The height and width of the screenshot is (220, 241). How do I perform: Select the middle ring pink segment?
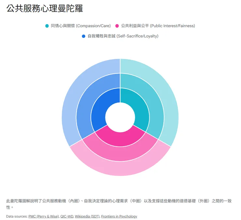(120, 154)
